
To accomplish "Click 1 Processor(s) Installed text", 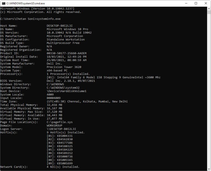I will point(68,74).
